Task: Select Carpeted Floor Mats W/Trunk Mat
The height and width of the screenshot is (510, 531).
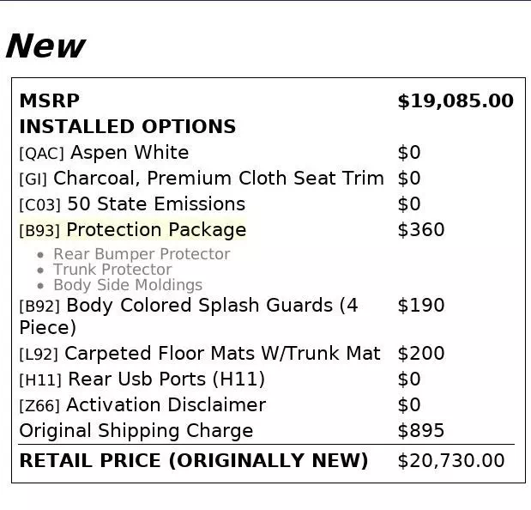Action: tap(200, 354)
